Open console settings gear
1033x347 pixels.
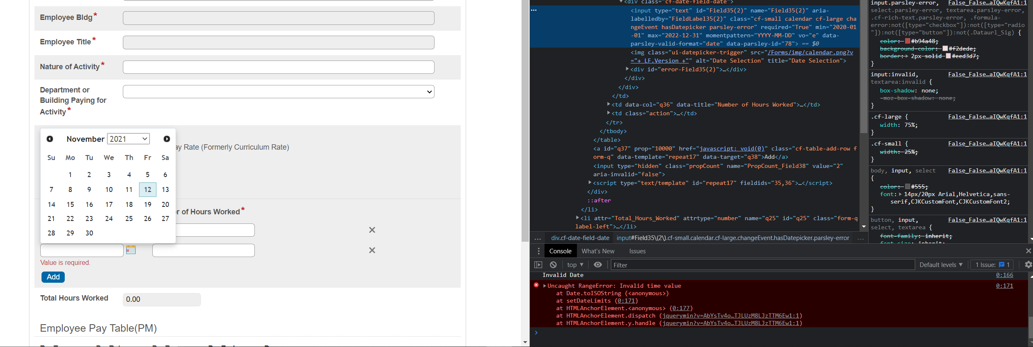pyautogui.click(x=1028, y=265)
